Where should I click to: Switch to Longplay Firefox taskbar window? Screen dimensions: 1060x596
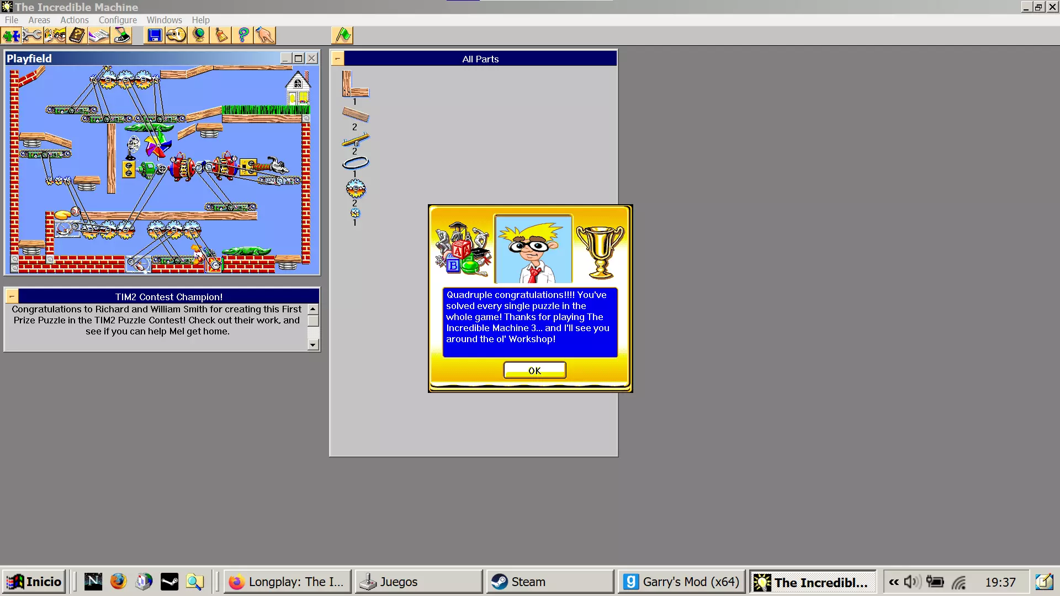[x=288, y=582]
